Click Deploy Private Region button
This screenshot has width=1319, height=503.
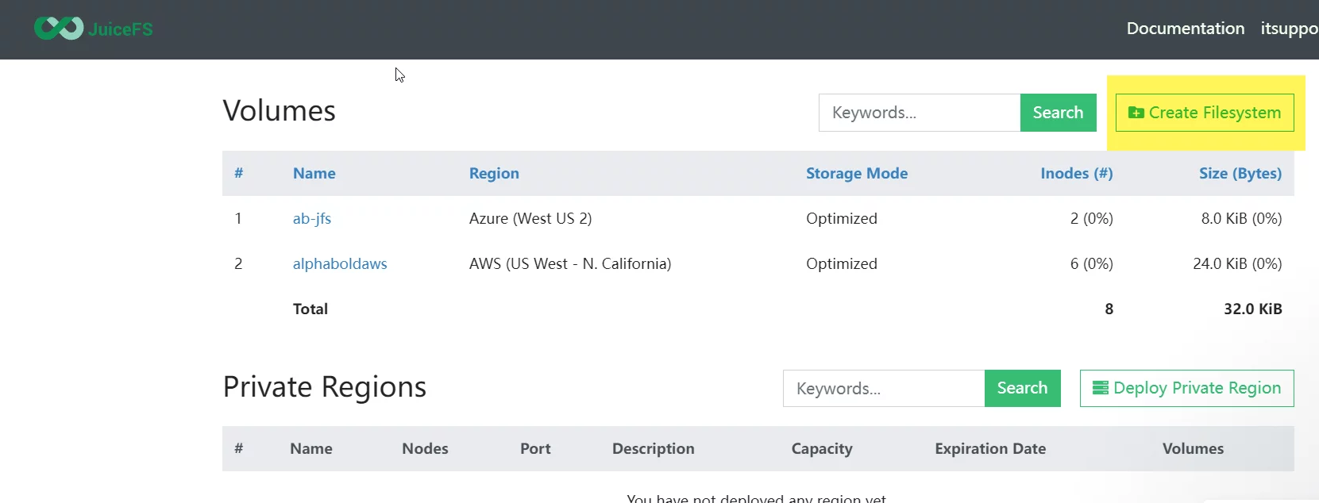(1186, 388)
